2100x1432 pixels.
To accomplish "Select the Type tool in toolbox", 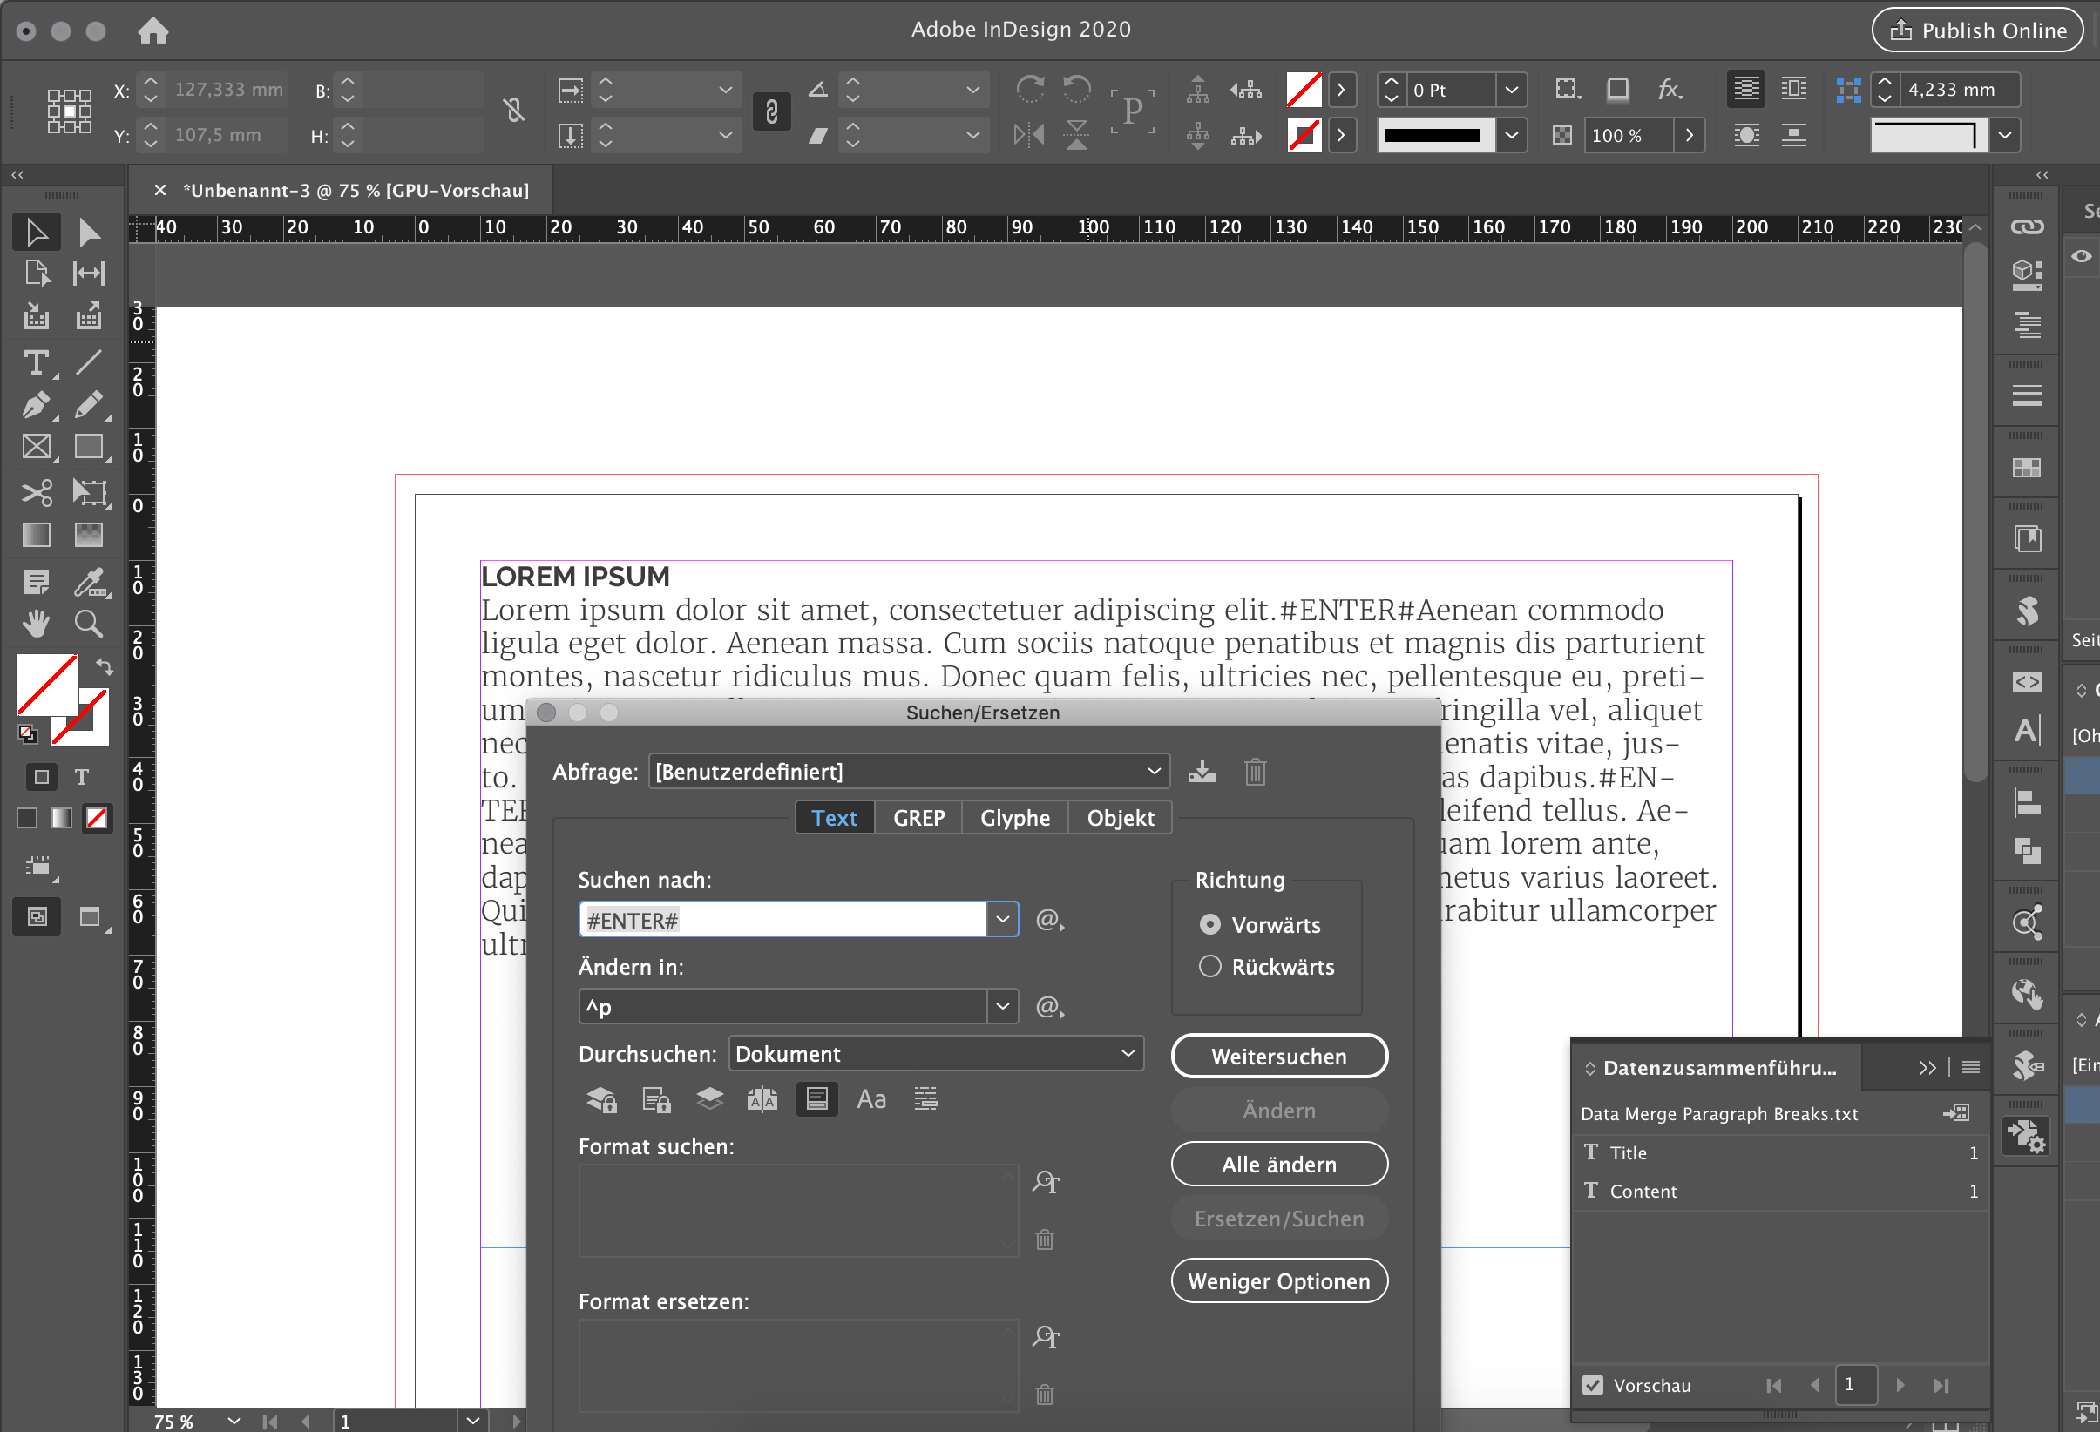I will [x=36, y=363].
